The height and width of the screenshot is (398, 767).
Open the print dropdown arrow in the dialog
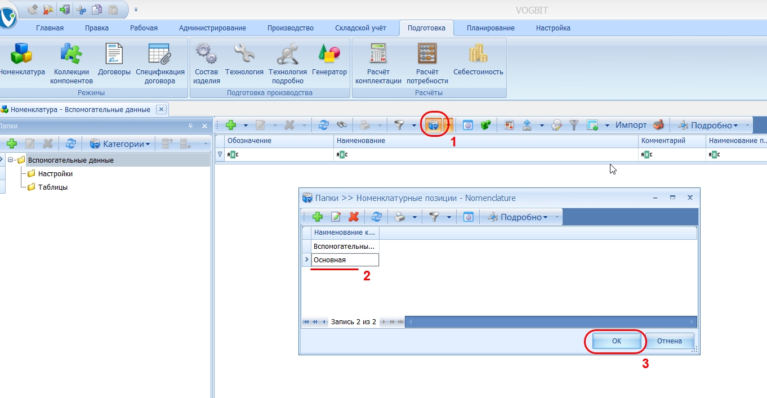[x=414, y=217]
